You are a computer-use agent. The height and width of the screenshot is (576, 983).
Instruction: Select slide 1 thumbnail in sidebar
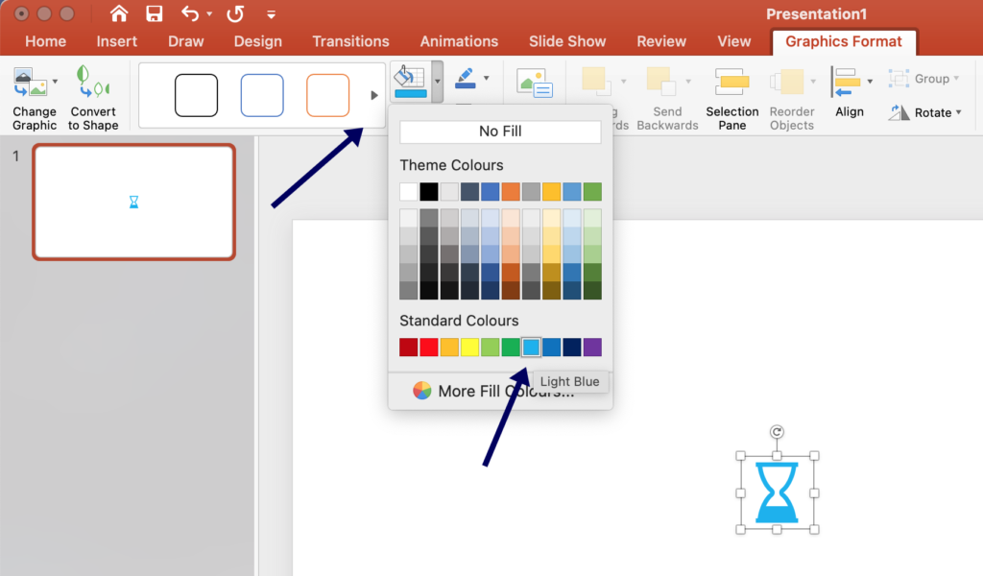(133, 202)
